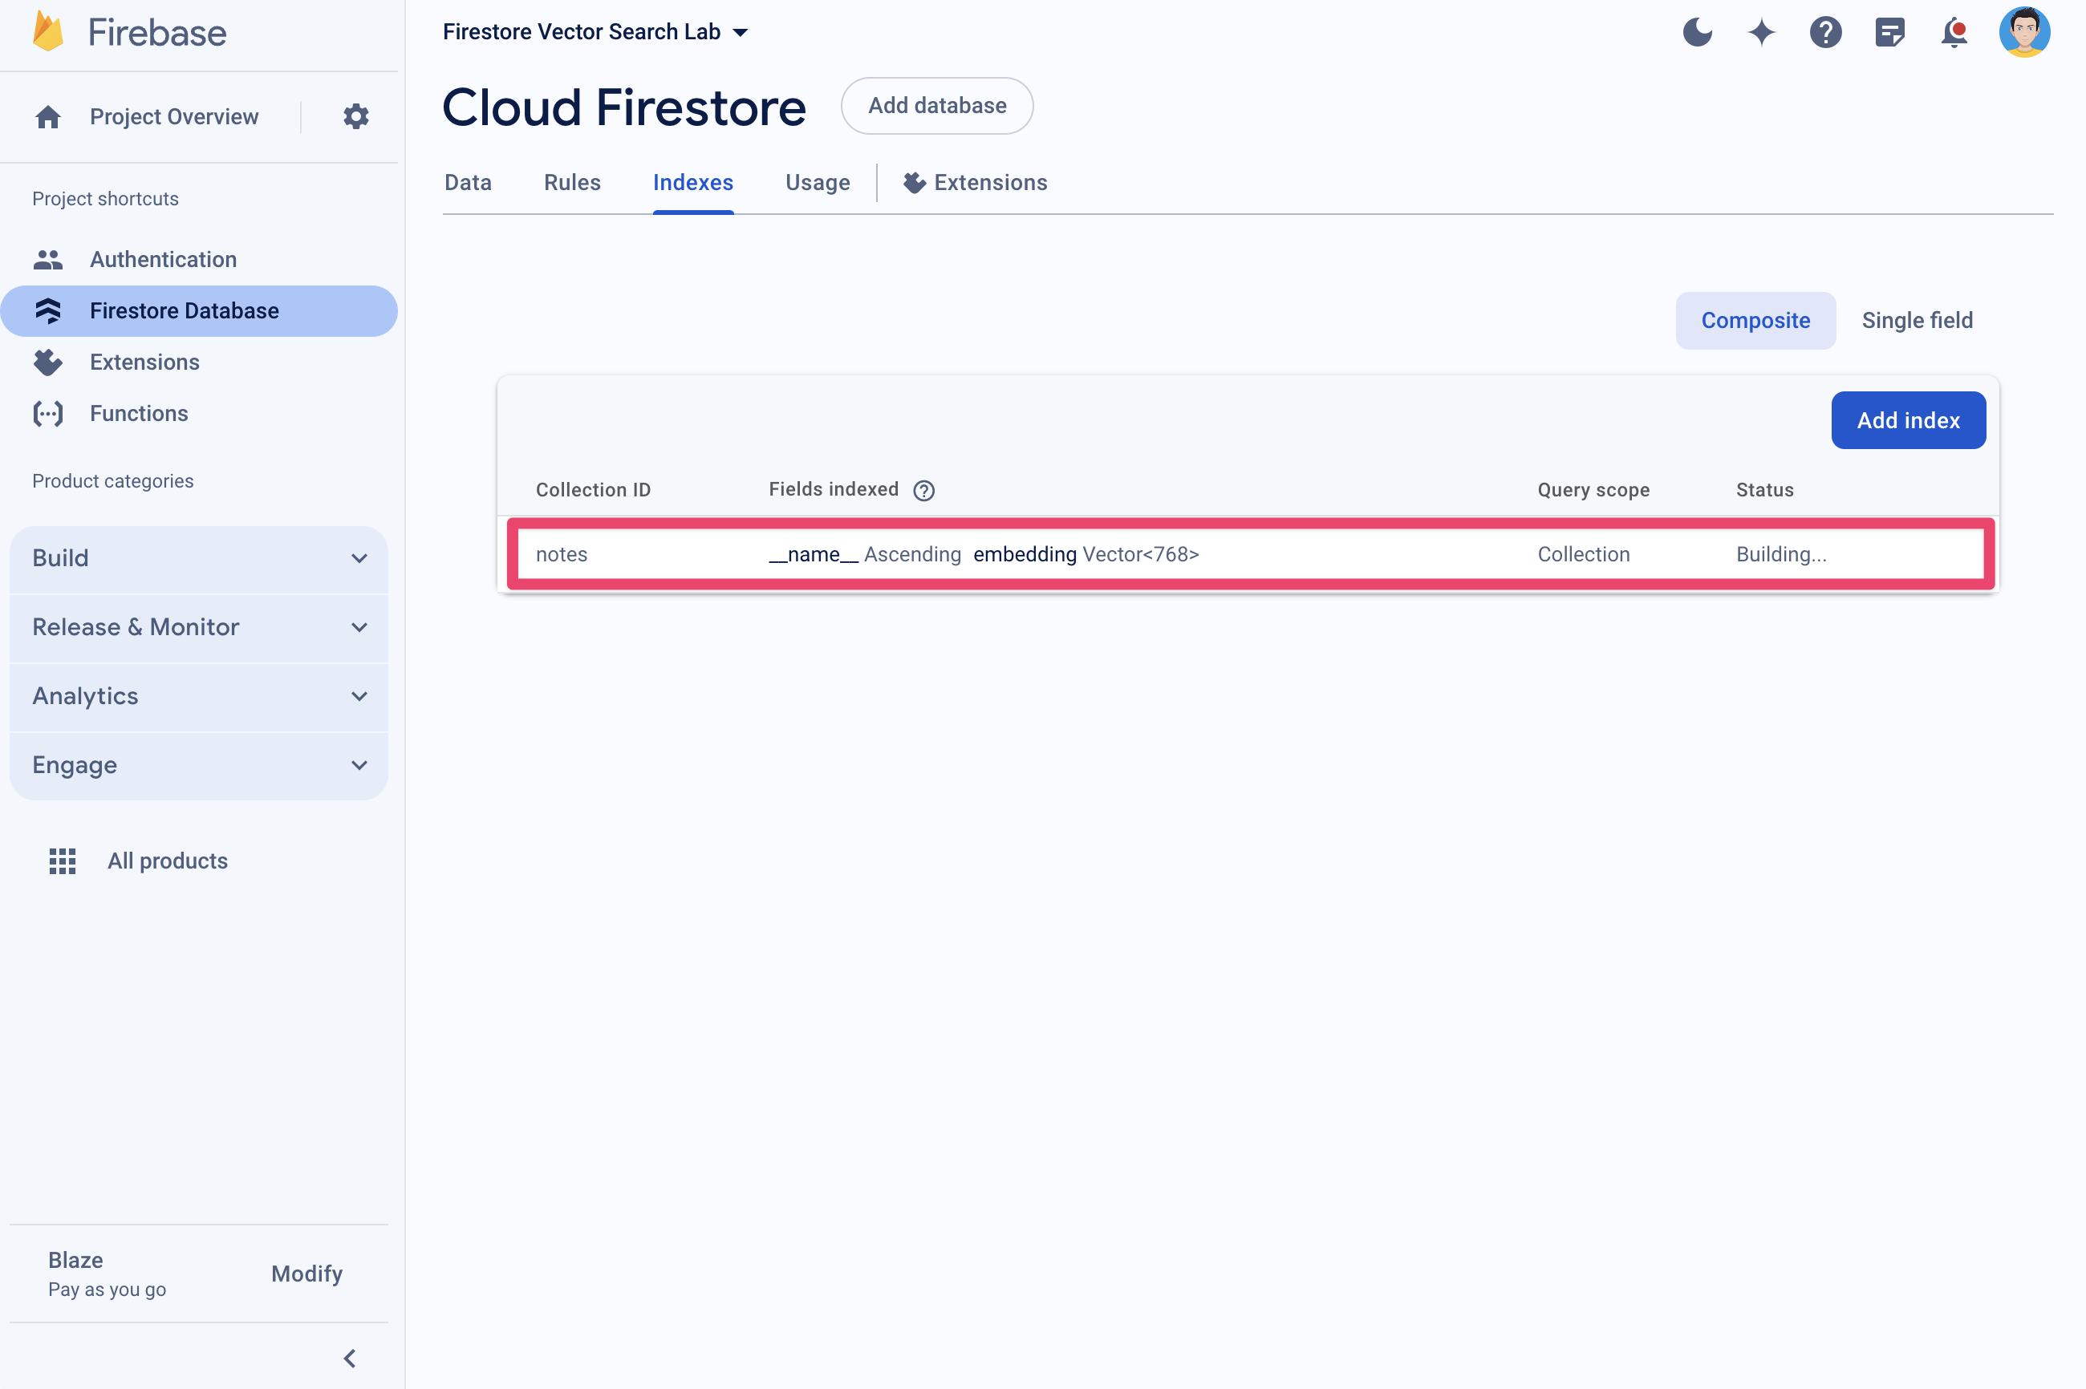
Task: Select the Data tab
Action: (x=467, y=183)
